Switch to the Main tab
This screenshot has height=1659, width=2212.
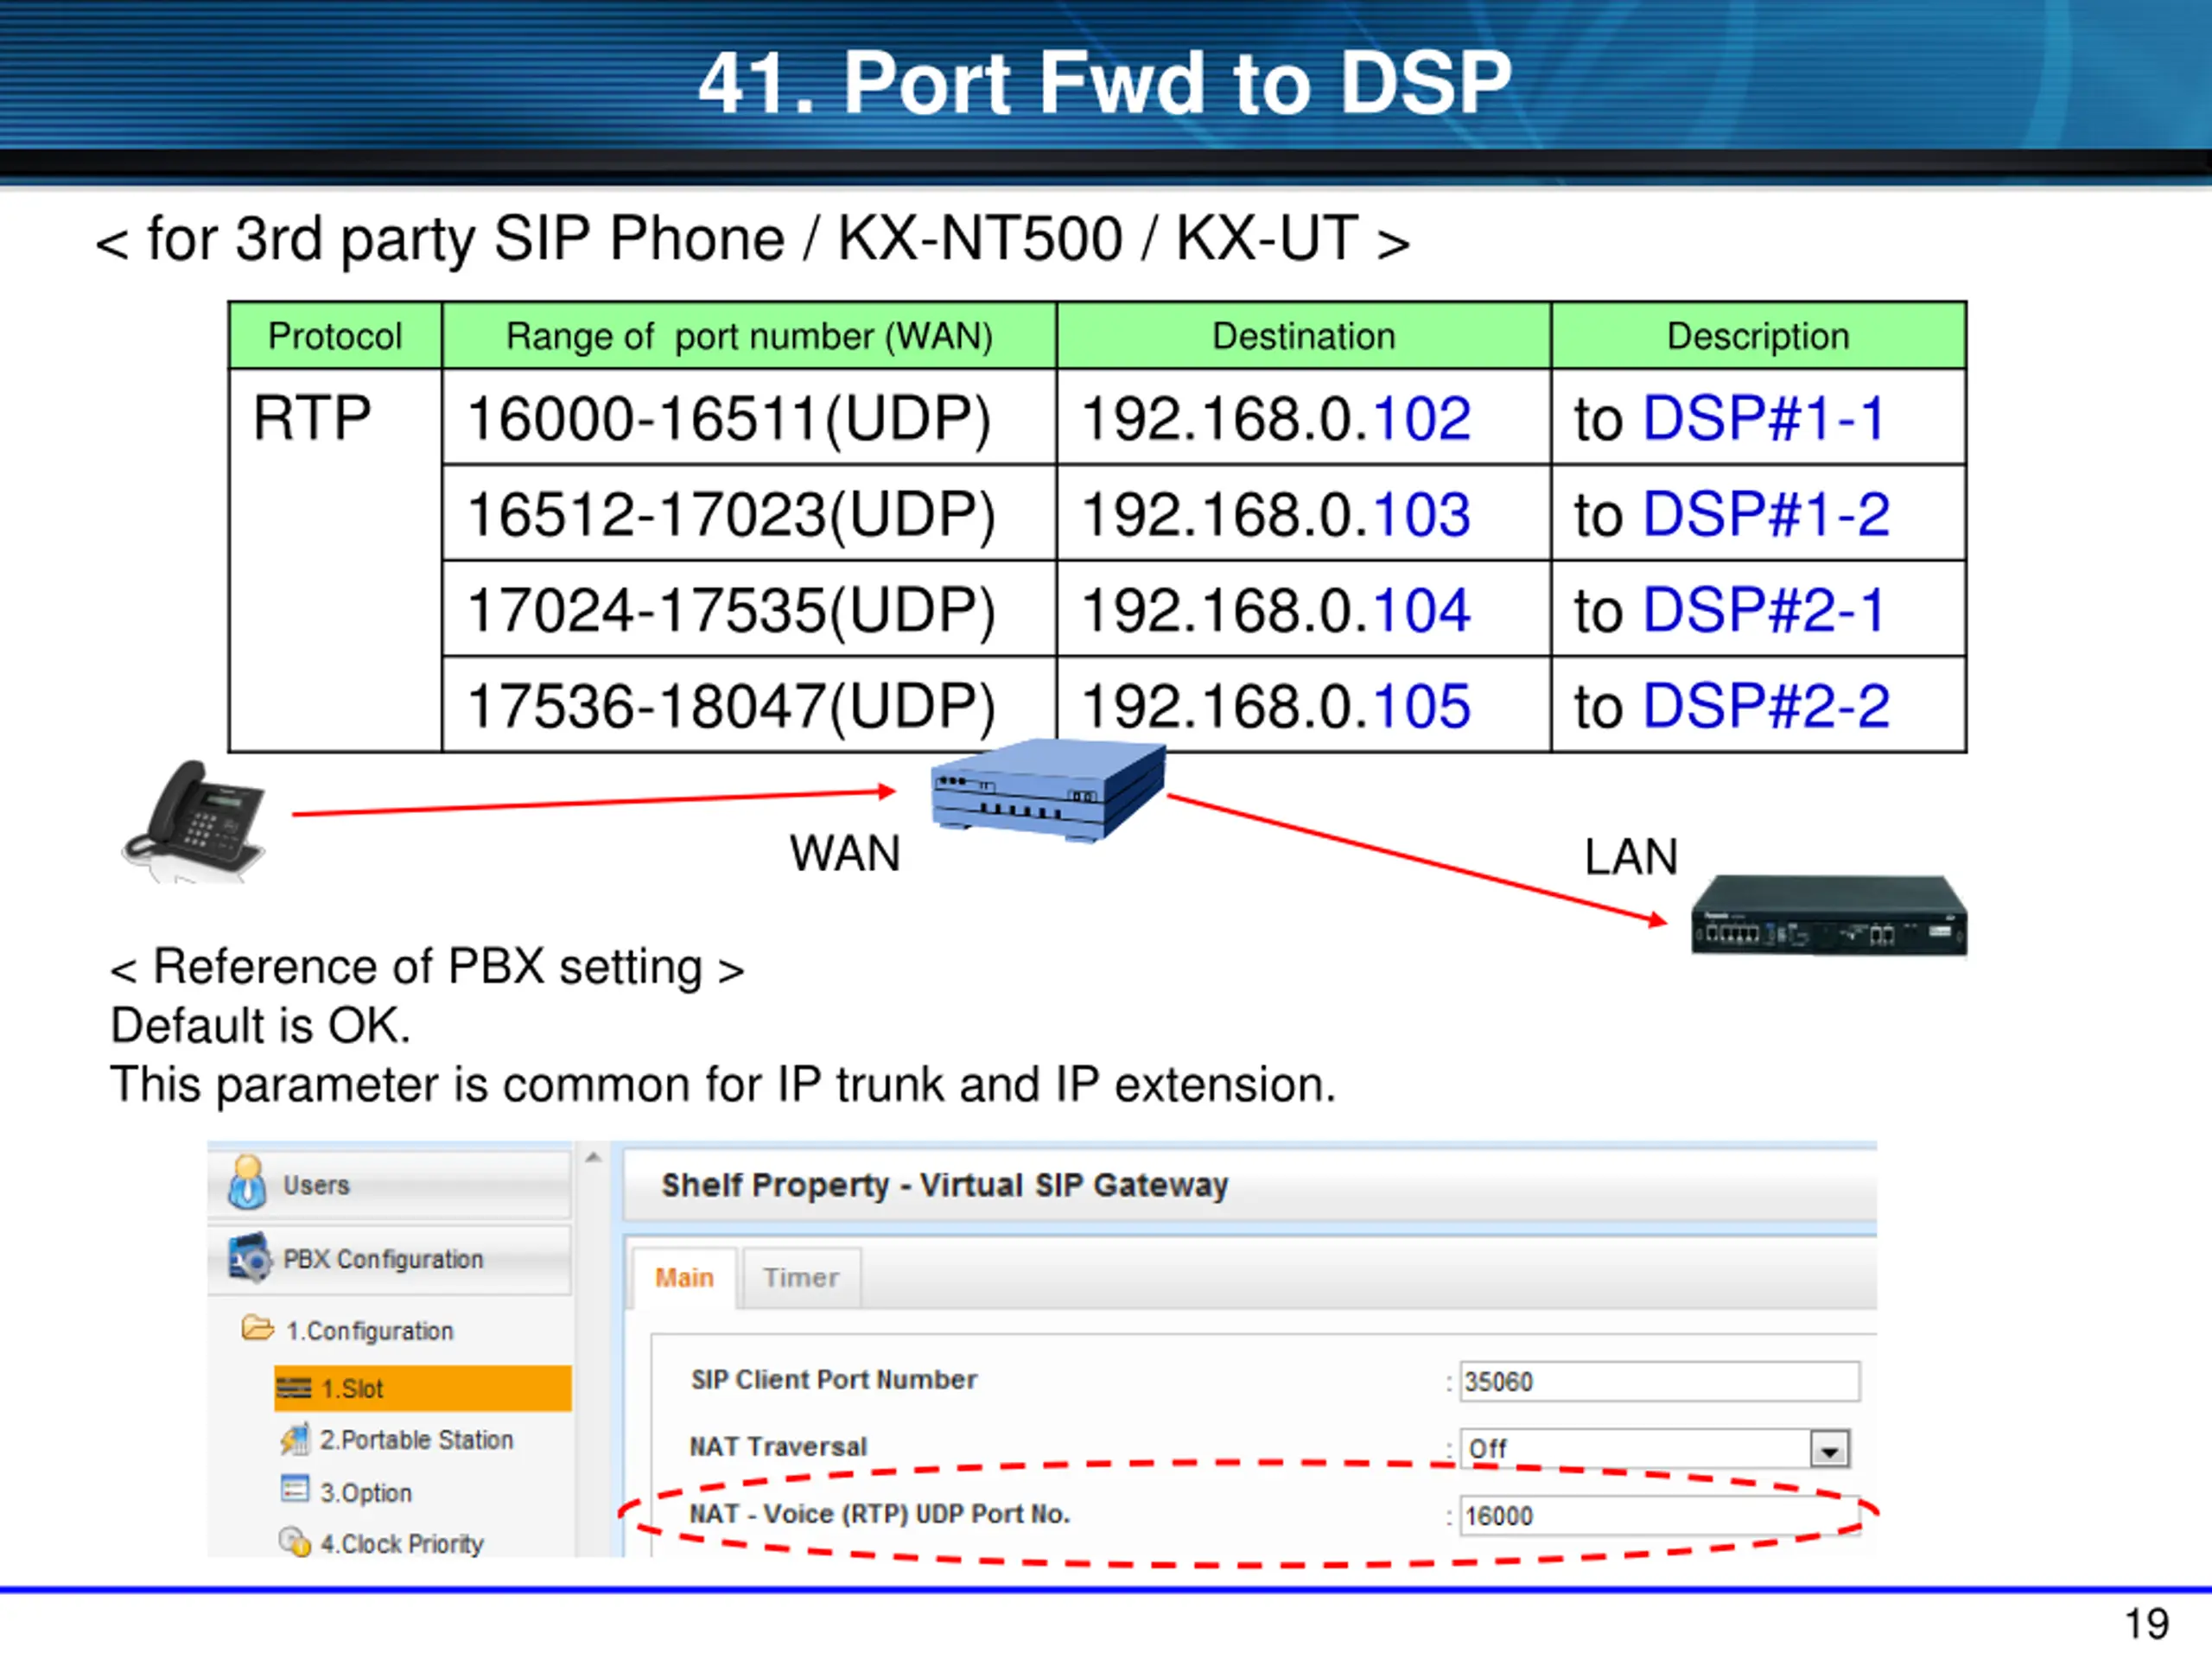pos(684,1277)
